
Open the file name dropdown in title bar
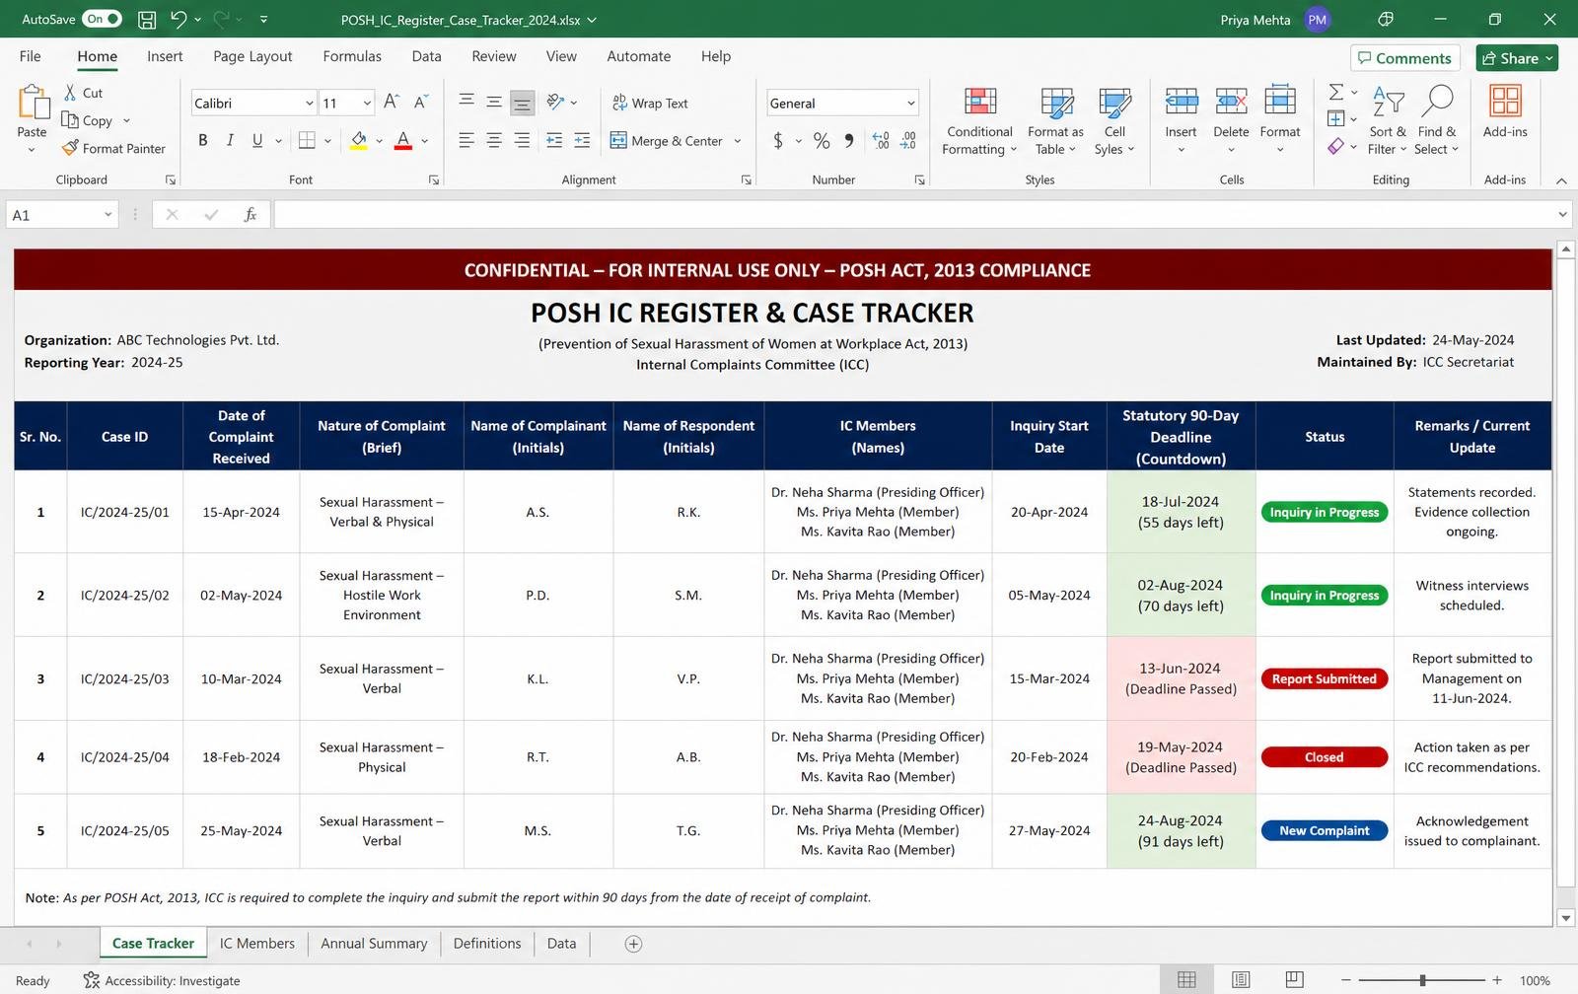pos(592,20)
